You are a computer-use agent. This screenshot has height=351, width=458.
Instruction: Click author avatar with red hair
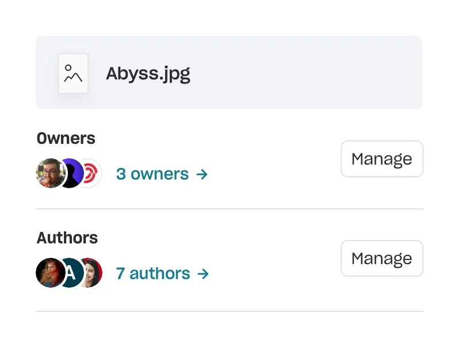pyautogui.click(x=50, y=273)
